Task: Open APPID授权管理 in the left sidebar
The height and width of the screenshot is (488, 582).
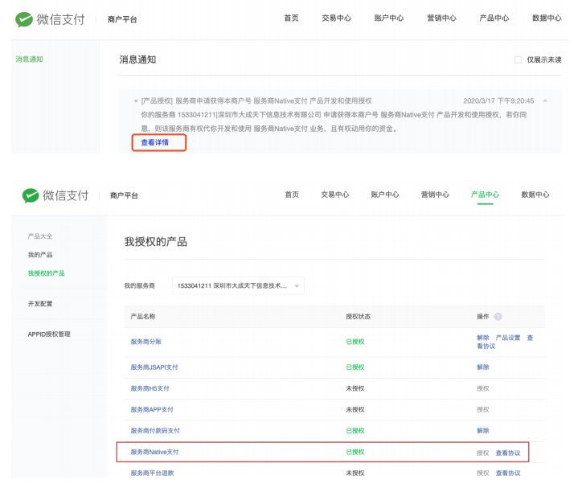Action: pyautogui.click(x=49, y=334)
